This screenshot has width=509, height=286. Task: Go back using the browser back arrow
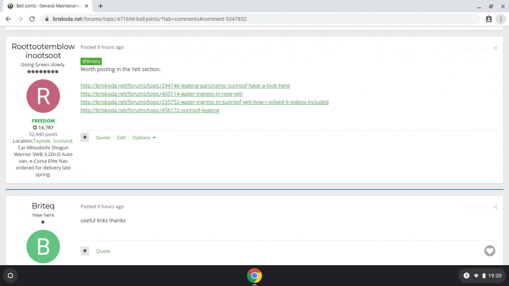click(x=8, y=19)
